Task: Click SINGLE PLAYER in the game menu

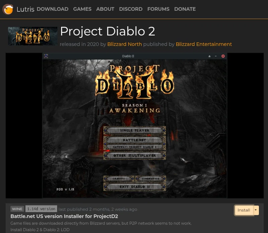Action: [x=135, y=131]
